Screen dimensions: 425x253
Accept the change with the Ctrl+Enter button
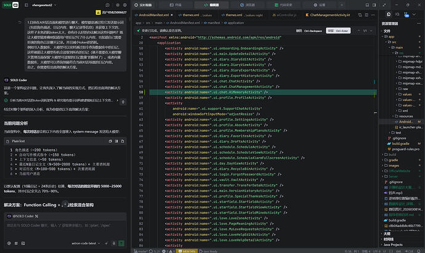[338, 31]
